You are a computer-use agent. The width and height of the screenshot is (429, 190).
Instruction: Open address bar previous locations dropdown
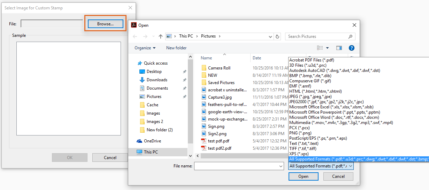tap(271, 36)
